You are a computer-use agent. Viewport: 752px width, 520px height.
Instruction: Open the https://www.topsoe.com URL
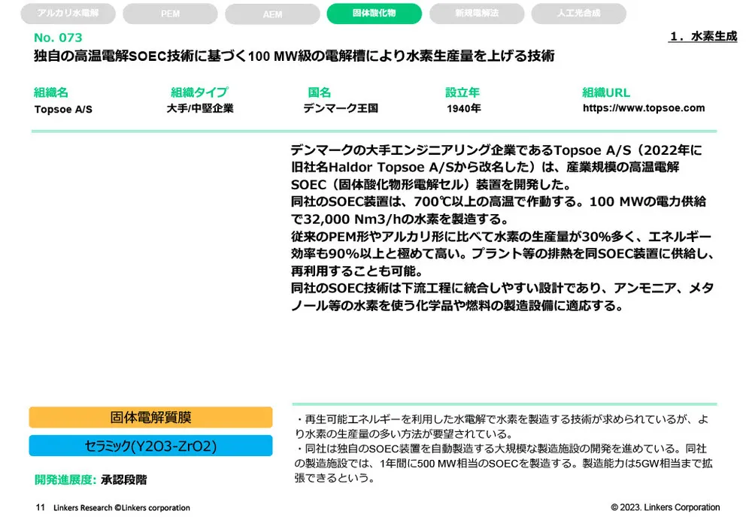pos(644,108)
